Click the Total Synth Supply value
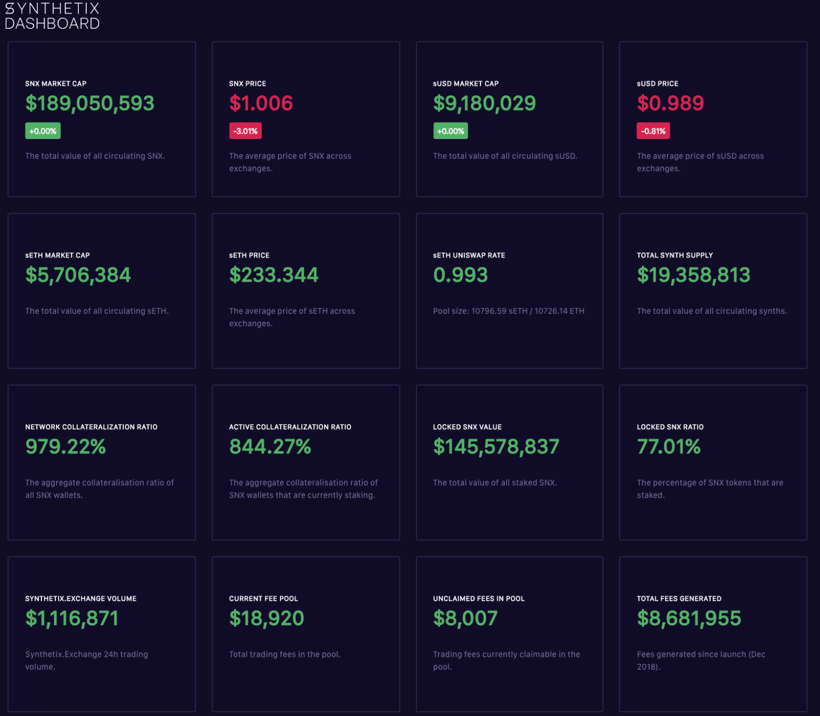The height and width of the screenshot is (716, 820). click(x=693, y=275)
